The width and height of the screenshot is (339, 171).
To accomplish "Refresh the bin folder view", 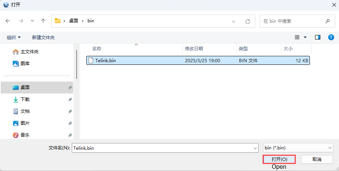I will pyautogui.click(x=248, y=21).
